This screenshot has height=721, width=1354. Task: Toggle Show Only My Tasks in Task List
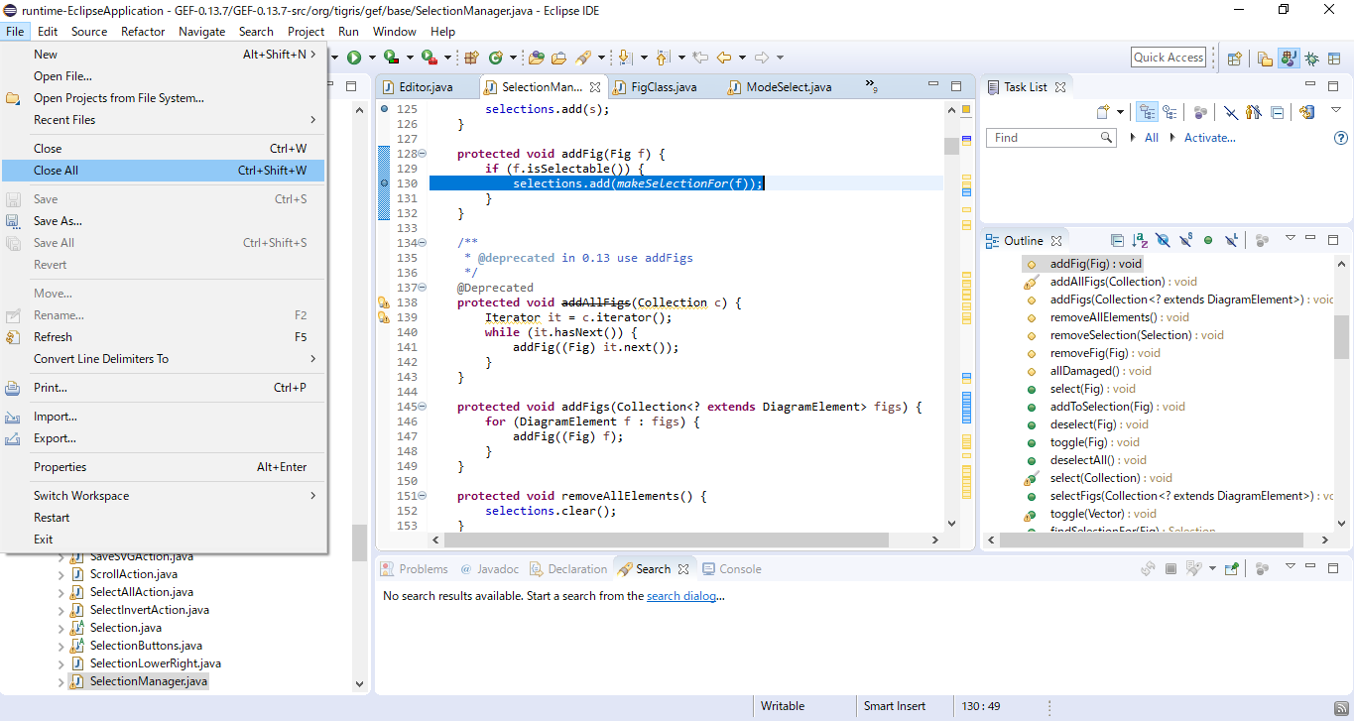(1254, 112)
